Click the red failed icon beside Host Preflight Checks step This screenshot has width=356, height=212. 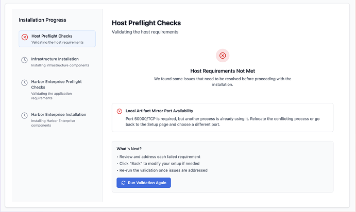coord(25,37)
